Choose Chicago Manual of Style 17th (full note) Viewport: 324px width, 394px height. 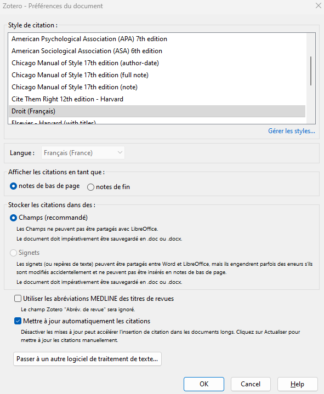tap(157, 75)
